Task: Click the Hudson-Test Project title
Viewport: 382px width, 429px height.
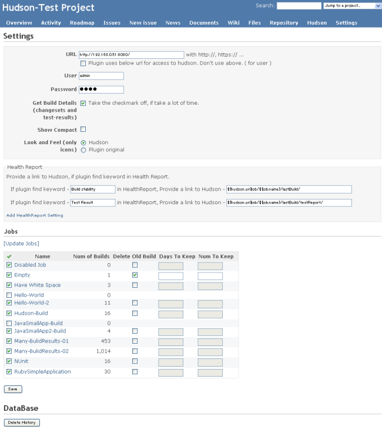Action: click(x=48, y=8)
